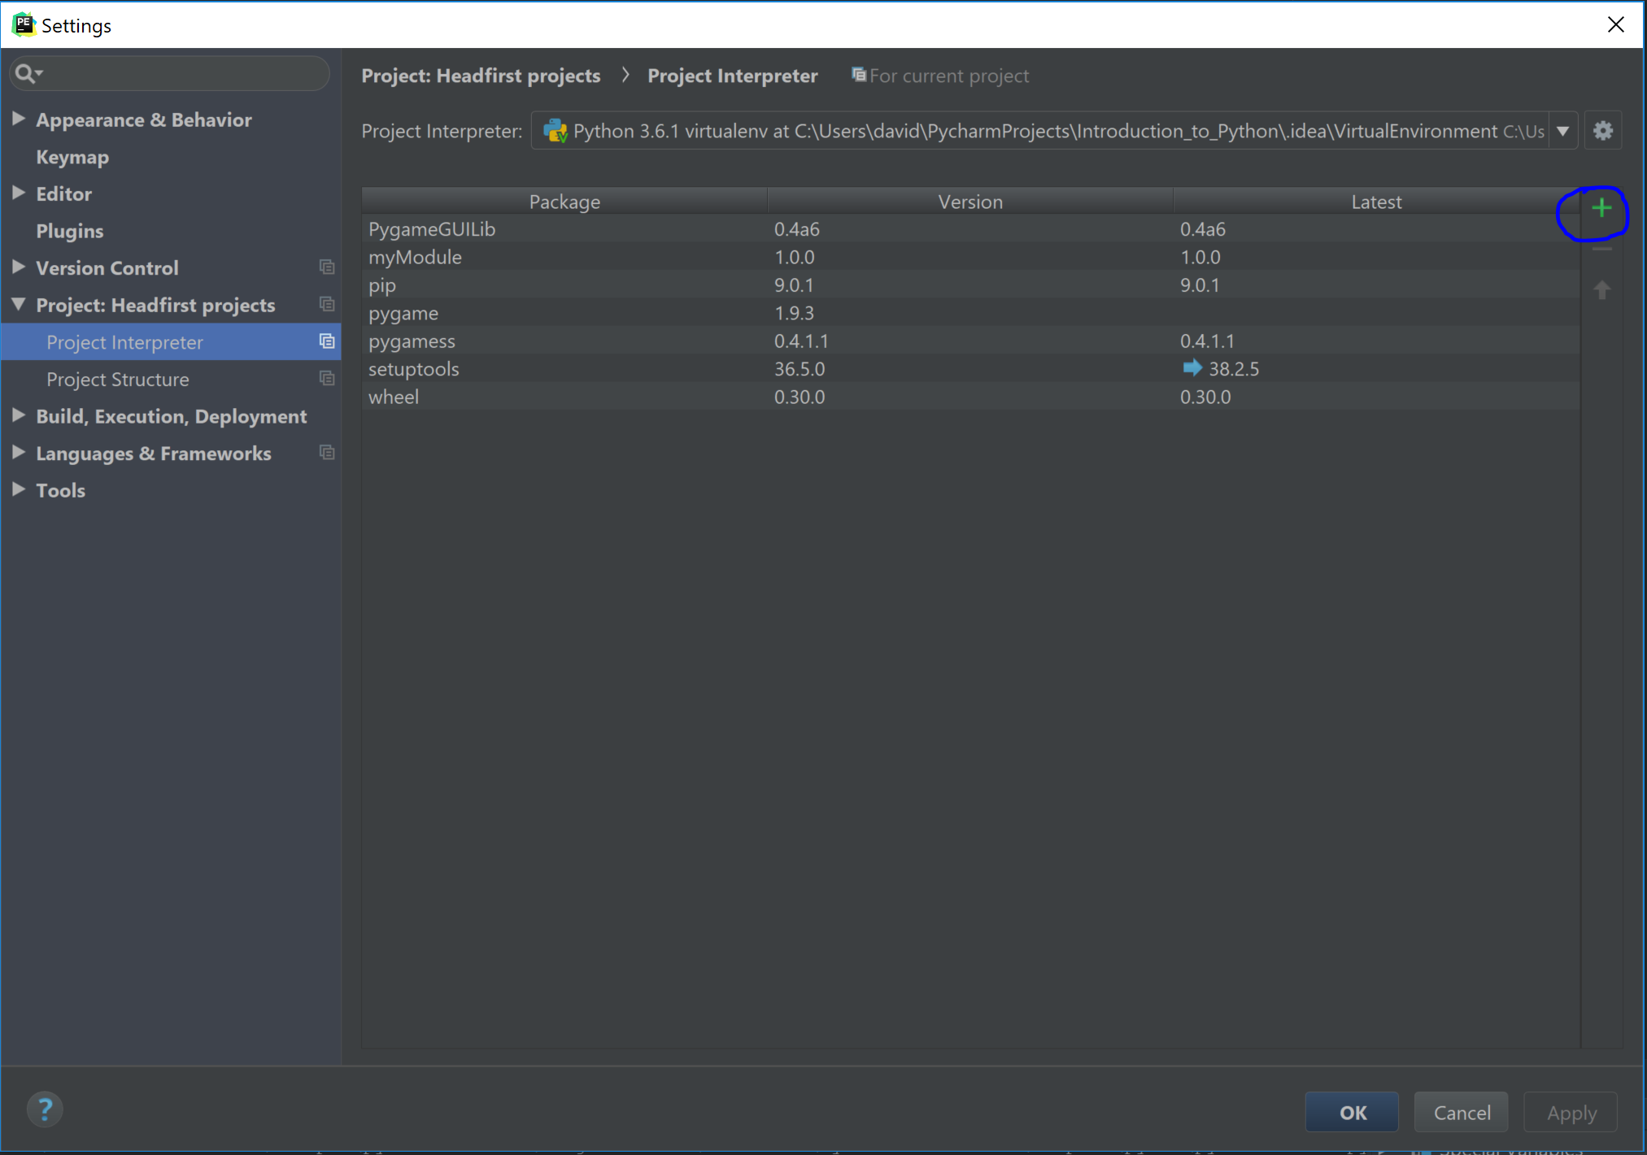Image resolution: width=1647 pixels, height=1155 pixels.
Task: Expand the Editor section arrow
Action: click(x=19, y=193)
